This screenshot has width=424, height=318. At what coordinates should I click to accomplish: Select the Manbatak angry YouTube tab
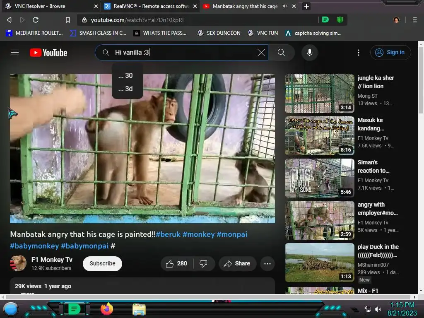click(245, 6)
